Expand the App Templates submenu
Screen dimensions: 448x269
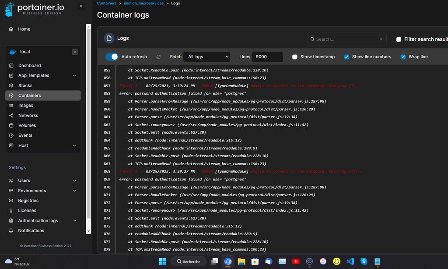coord(74,76)
